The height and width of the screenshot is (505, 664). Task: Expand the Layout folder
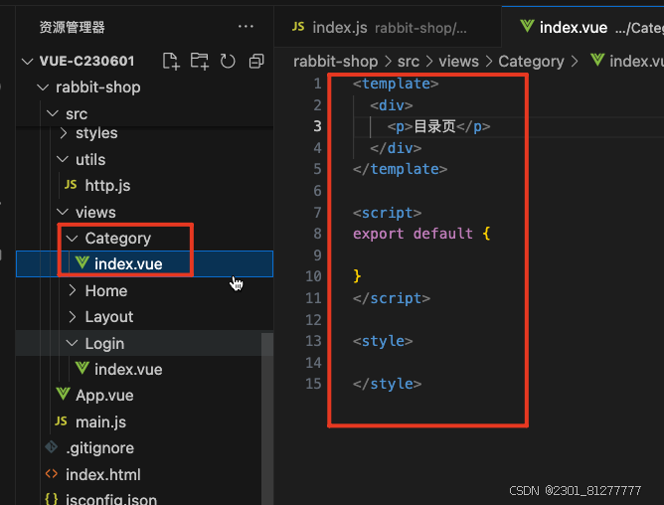pyautogui.click(x=73, y=317)
